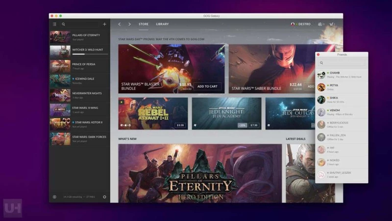Screen dimensions: 392x221
Task: Click the Friends window search field
Action: tap(342, 63)
